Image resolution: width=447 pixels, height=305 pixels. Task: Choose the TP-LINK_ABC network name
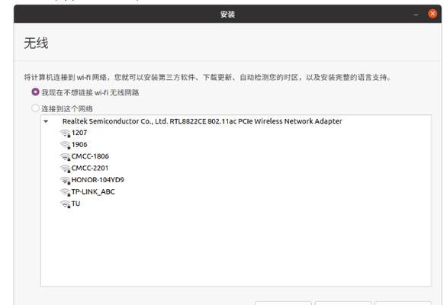pyautogui.click(x=93, y=192)
